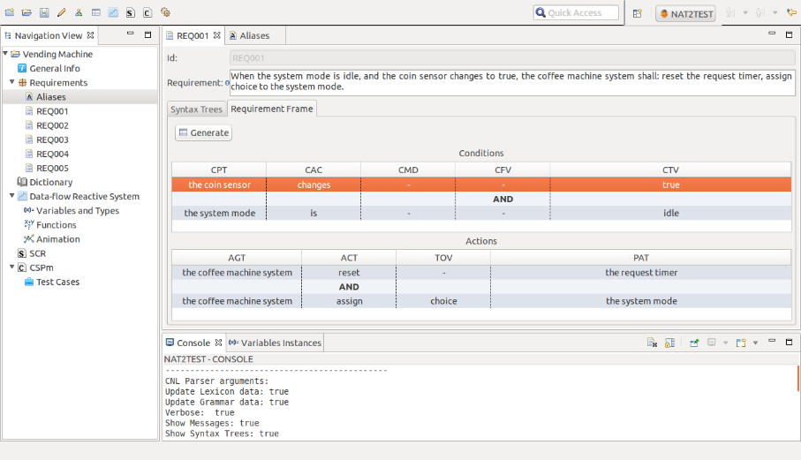Click the gear settings toolbar icon
This screenshot has width=801, height=460.
[x=165, y=12]
